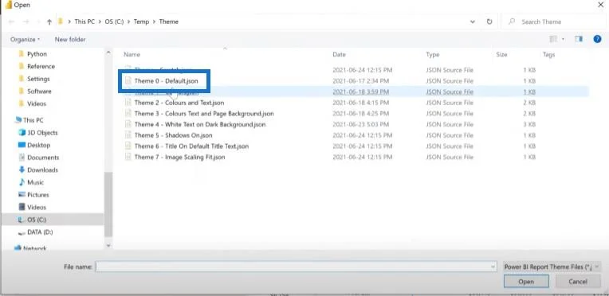Select the Reference folder in sidebar
The height and width of the screenshot is (296, 609).
pos(41,66)
